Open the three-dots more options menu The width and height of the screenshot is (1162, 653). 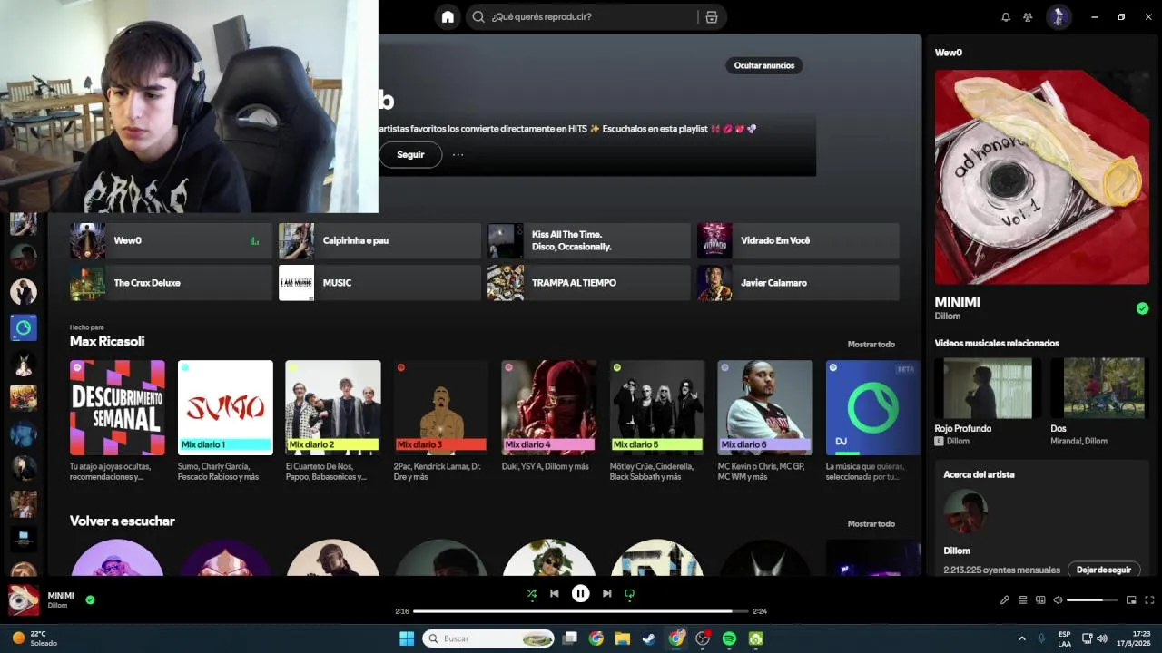(x=458, y=154)
